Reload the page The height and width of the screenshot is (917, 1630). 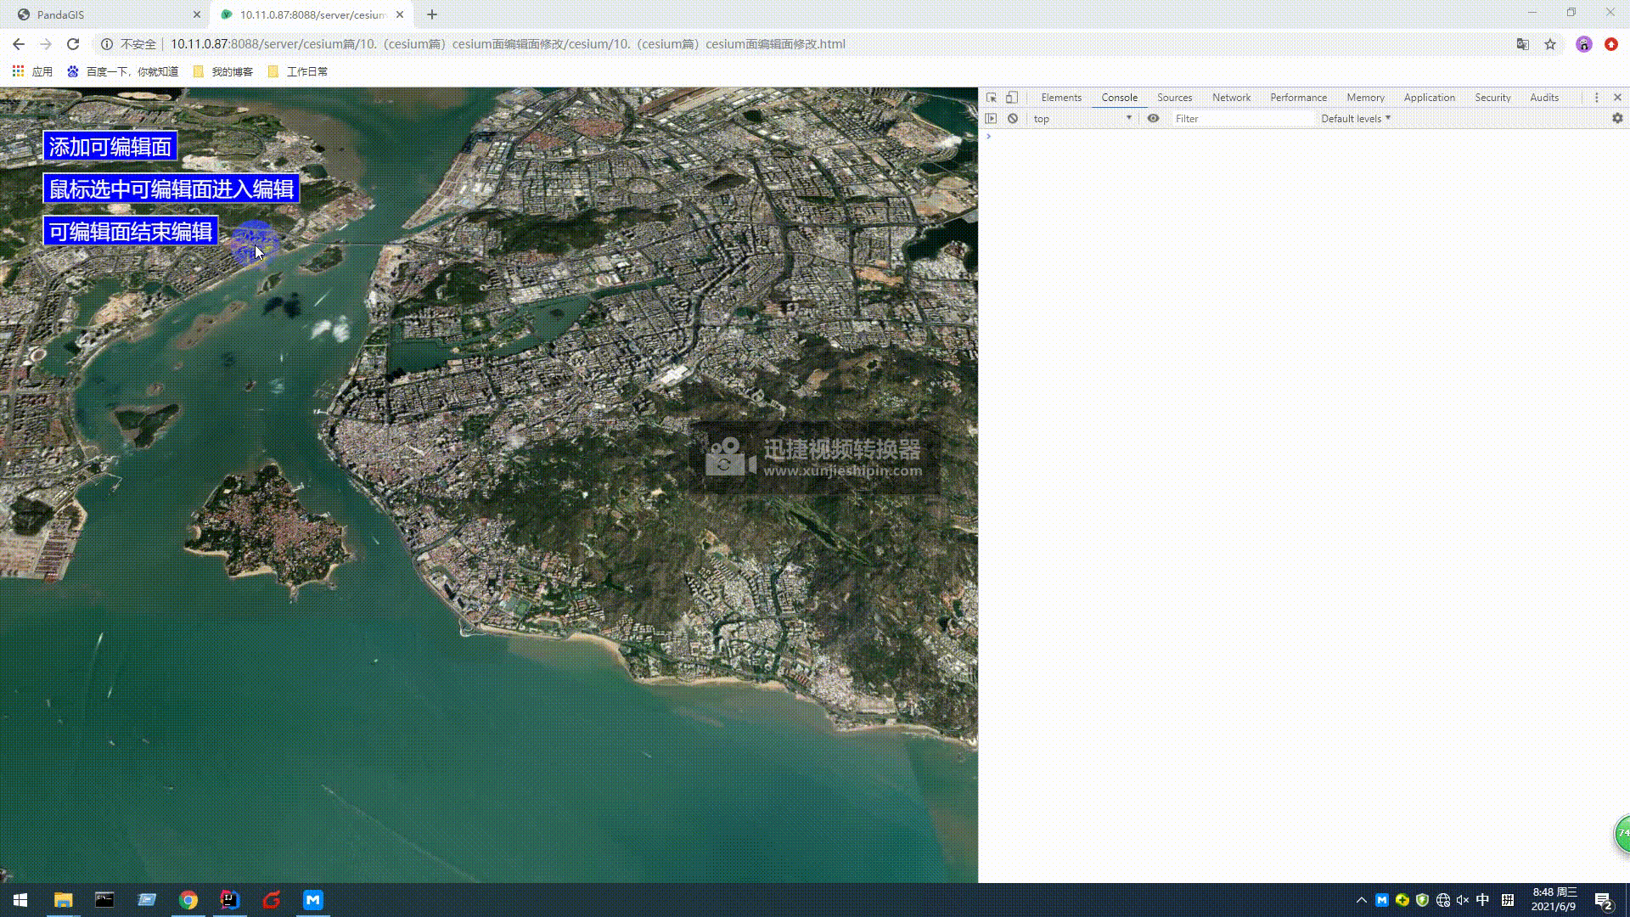[73, 44]
